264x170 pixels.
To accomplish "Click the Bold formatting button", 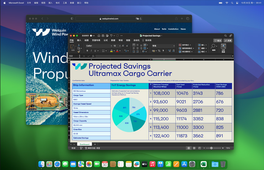I will (87, 51).
